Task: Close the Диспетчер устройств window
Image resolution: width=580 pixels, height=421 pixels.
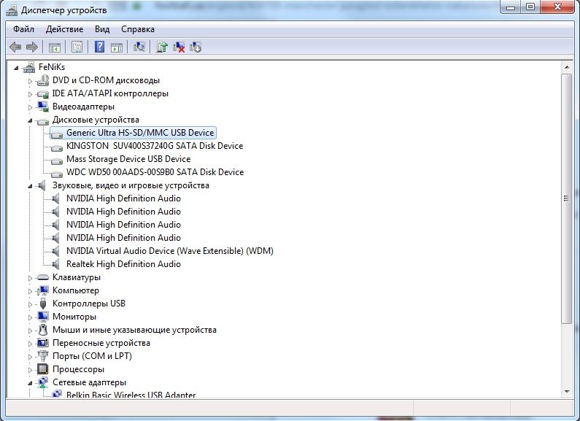Action: click(x=558, y=7)
